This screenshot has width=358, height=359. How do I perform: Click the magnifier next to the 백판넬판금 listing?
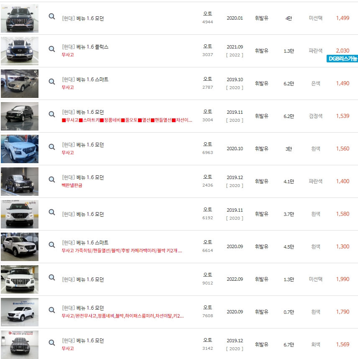pyautogui.click(x=51, y=181)
